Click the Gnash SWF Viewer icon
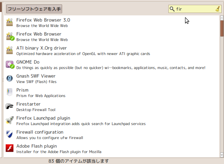224x164 pixels. (x=10, y=78)
